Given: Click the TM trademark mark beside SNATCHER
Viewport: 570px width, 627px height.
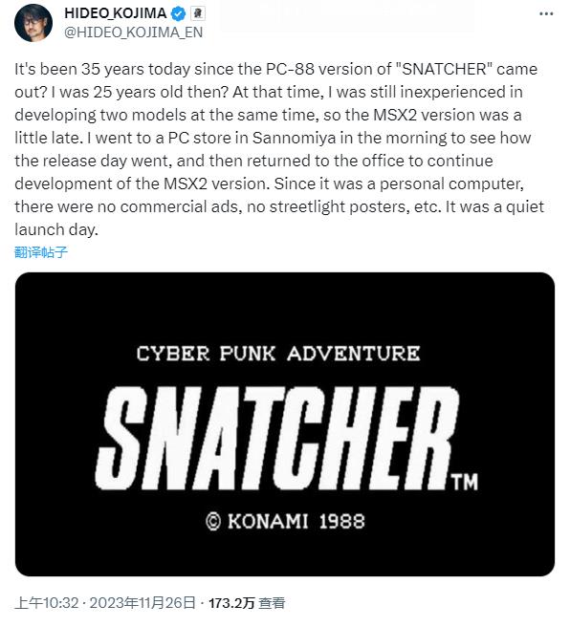Looking at the screenshot, I should click(465, 483).
